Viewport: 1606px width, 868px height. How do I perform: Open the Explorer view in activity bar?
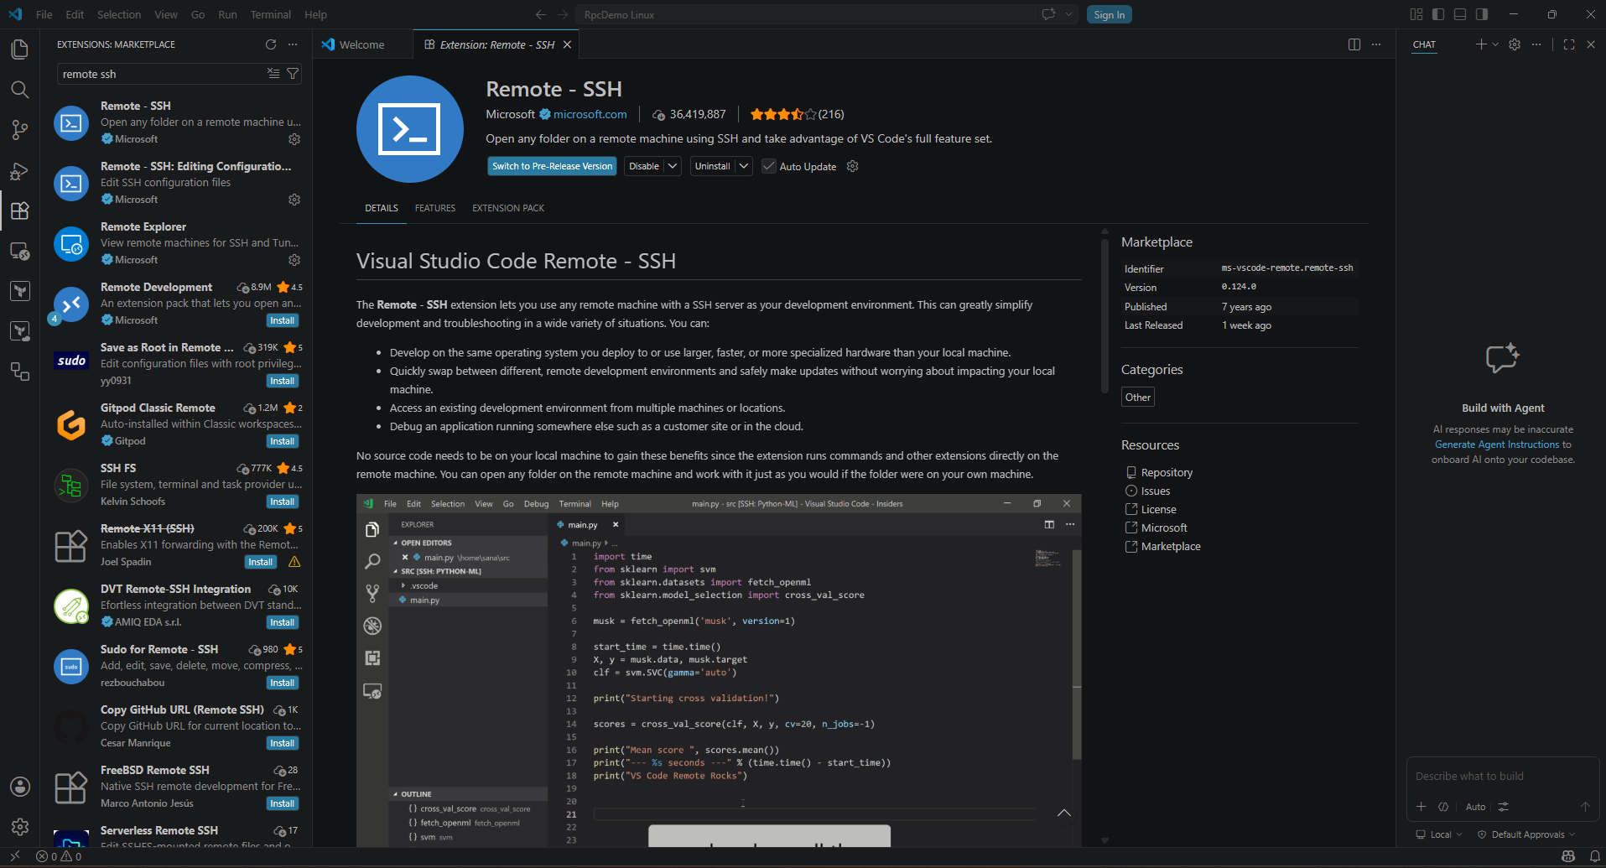tap(20, 49)
